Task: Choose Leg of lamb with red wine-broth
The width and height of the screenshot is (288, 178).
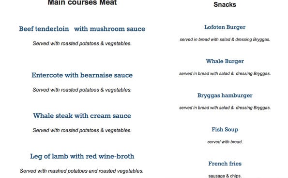Action: point(82,156)
